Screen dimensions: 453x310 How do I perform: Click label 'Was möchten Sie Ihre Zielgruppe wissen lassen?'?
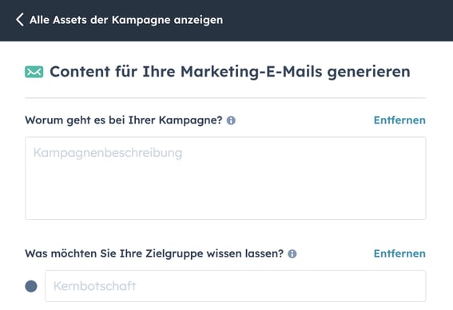(x=154, y=253)
